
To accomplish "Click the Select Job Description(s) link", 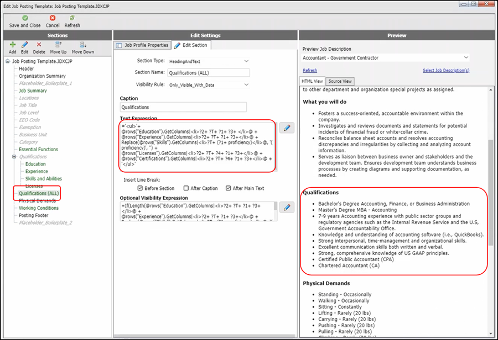I will tap(445, 71).
